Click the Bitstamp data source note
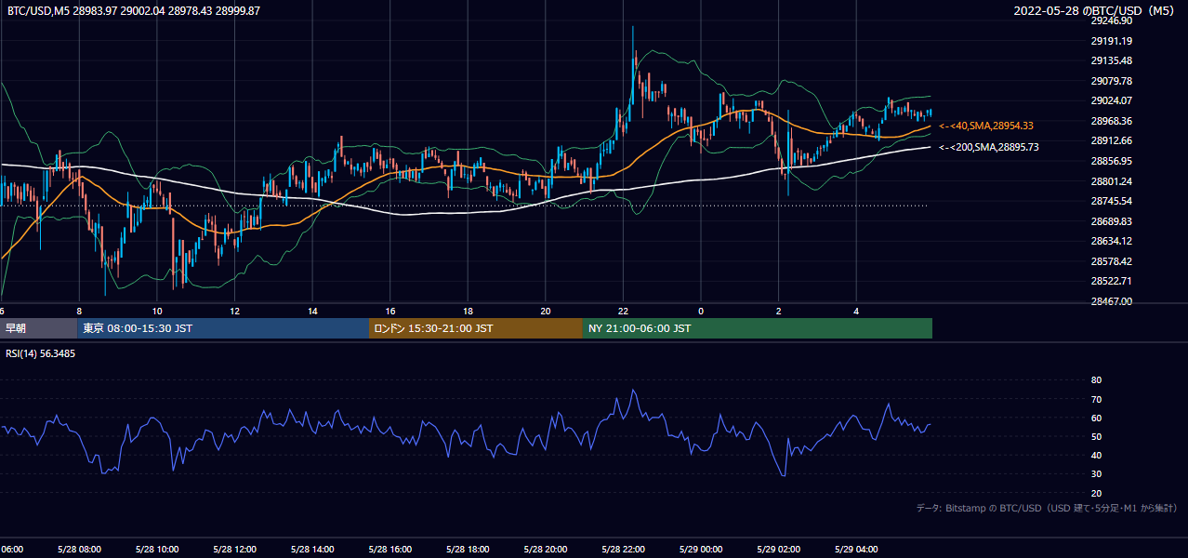 pos(1047,508)
